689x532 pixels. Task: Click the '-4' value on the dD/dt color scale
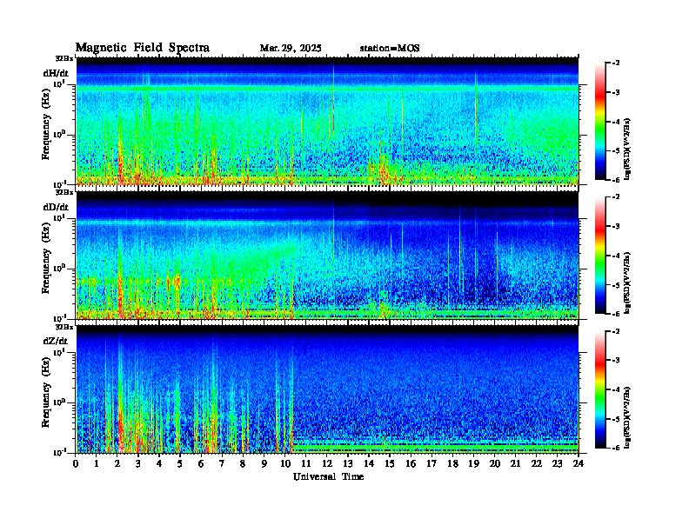point(616,256)
